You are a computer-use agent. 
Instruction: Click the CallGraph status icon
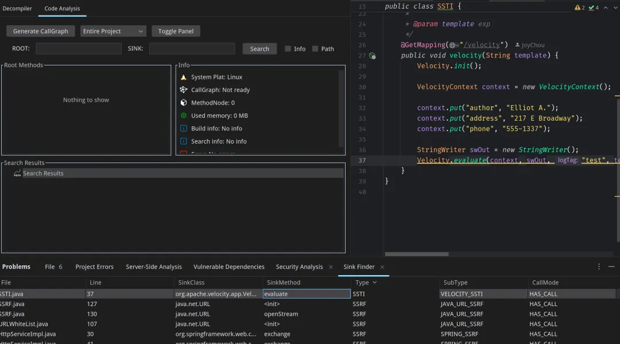click(184, 90)
